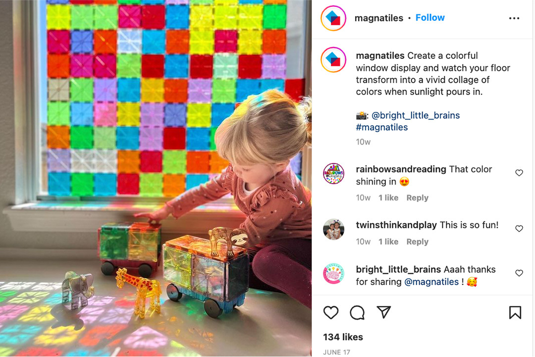Visit the twinsthinkandplay profile avatar
Viewport: 535px width, 357px height.
(333, 229)
